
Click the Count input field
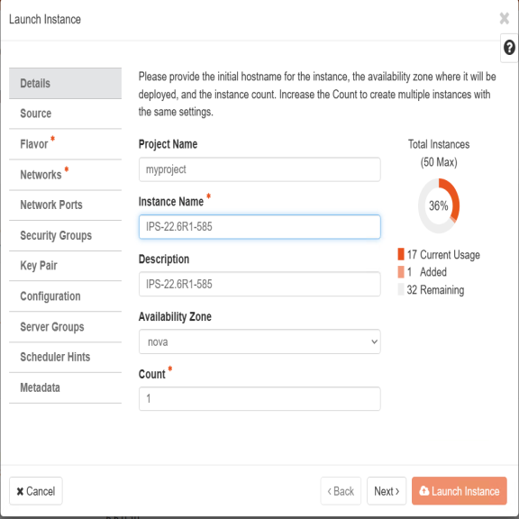(x=259, y=398)
